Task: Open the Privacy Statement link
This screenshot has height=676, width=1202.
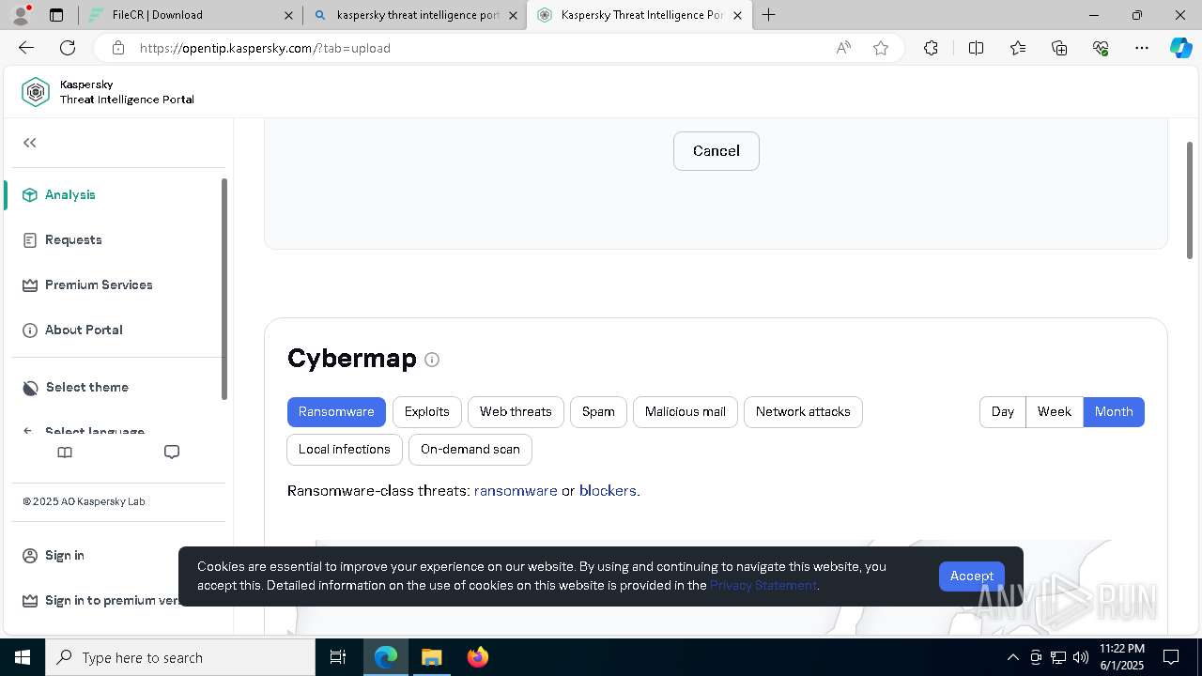Action: 763,585
